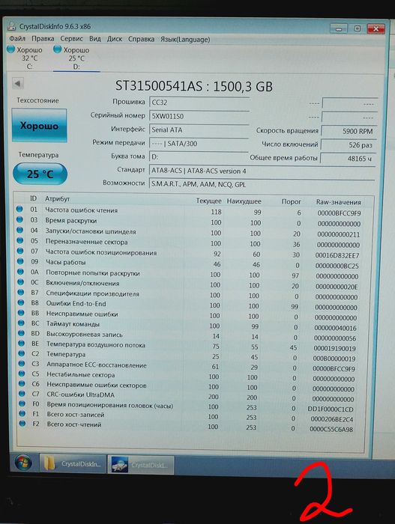Click the Атрибут column header
395x524 pixels.
[57, 199]
